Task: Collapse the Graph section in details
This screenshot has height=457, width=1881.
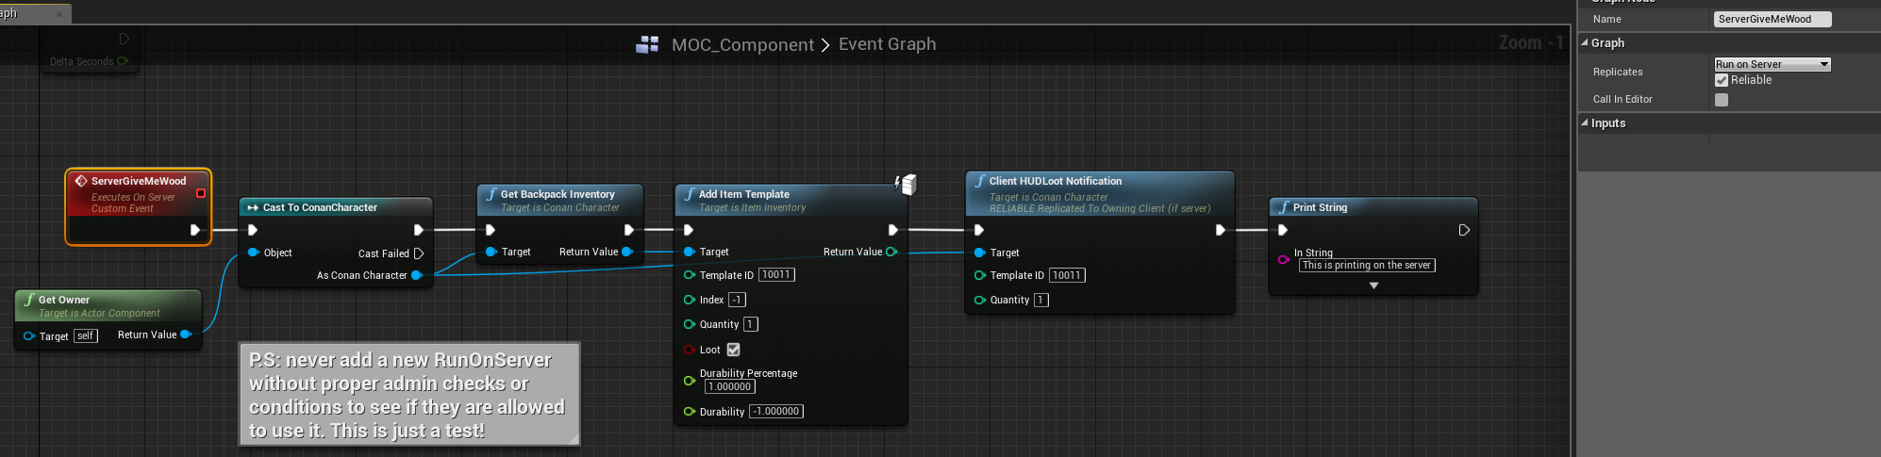Action: 1585,42
